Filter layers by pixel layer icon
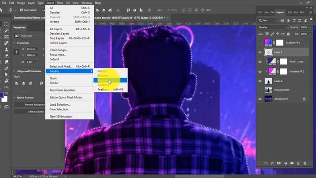Viewport: 316px width, 178px height. [x=282, y=21]
